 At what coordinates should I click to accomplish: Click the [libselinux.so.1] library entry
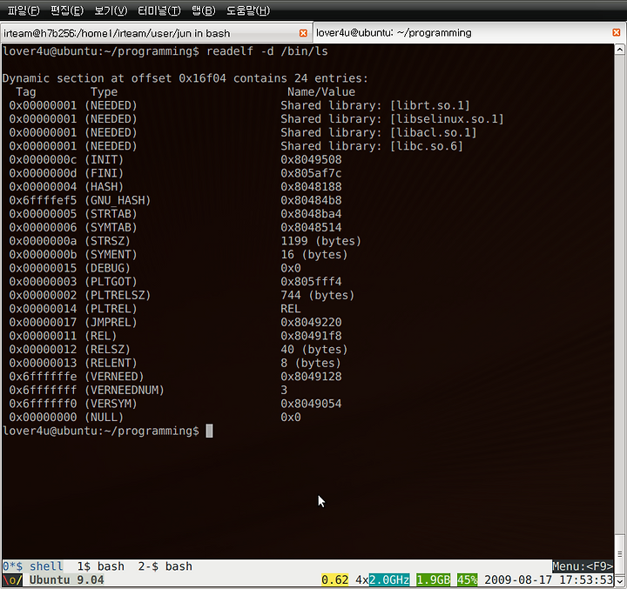(x=447, y=119)
